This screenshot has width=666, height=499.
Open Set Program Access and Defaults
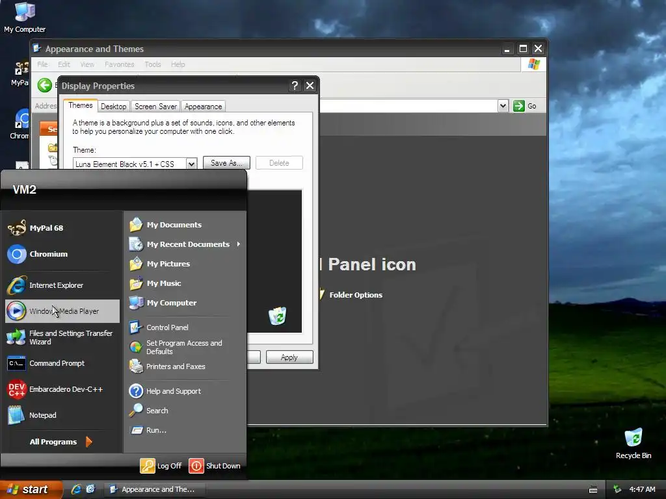click(185, 347)
